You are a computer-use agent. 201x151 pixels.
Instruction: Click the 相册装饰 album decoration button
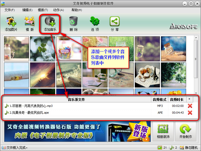(x=163, y=131)
